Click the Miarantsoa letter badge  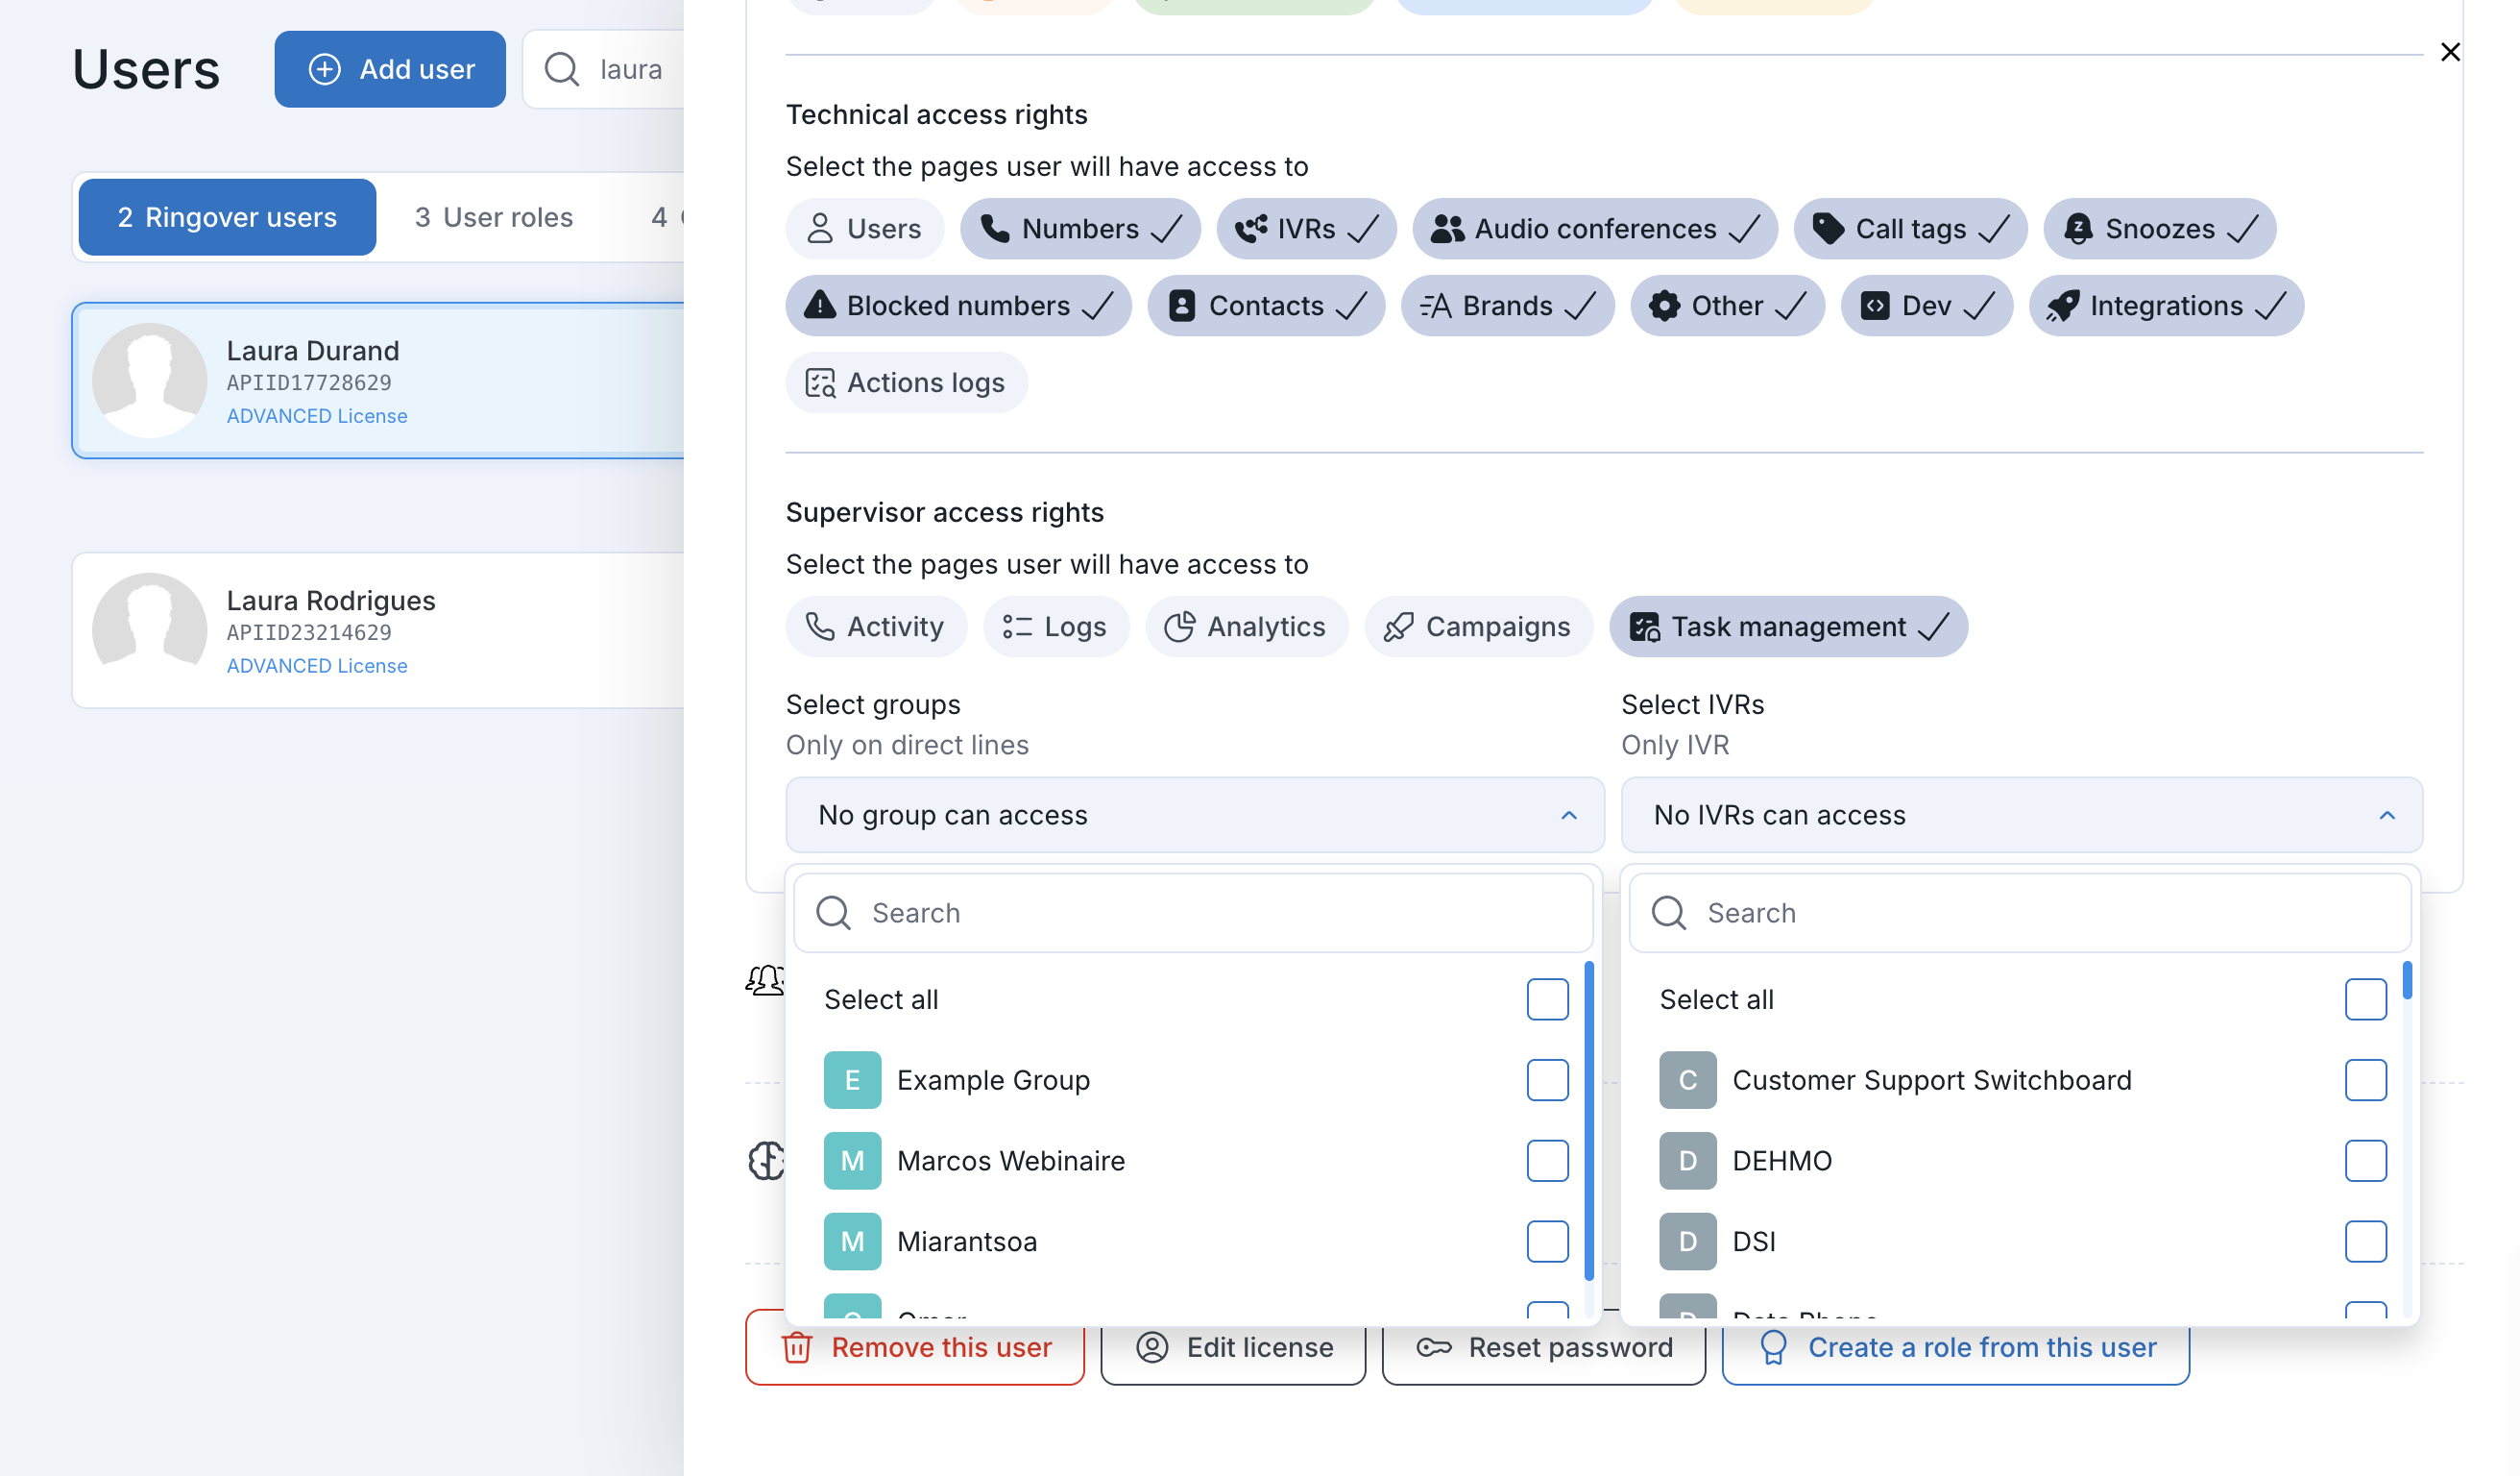click(x=853, y=1242)
